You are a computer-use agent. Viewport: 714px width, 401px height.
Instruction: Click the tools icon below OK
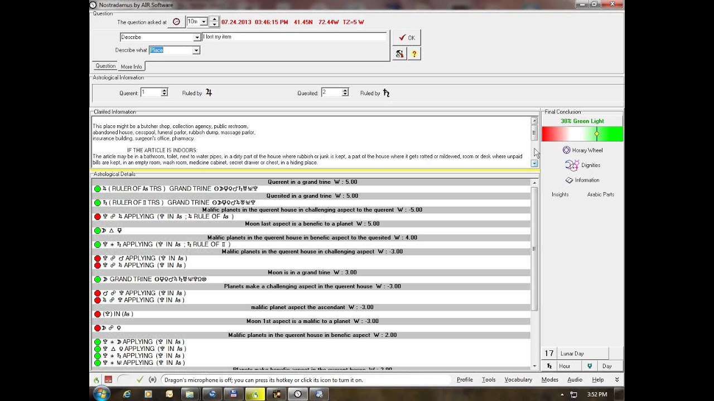(x=399, y=53)
